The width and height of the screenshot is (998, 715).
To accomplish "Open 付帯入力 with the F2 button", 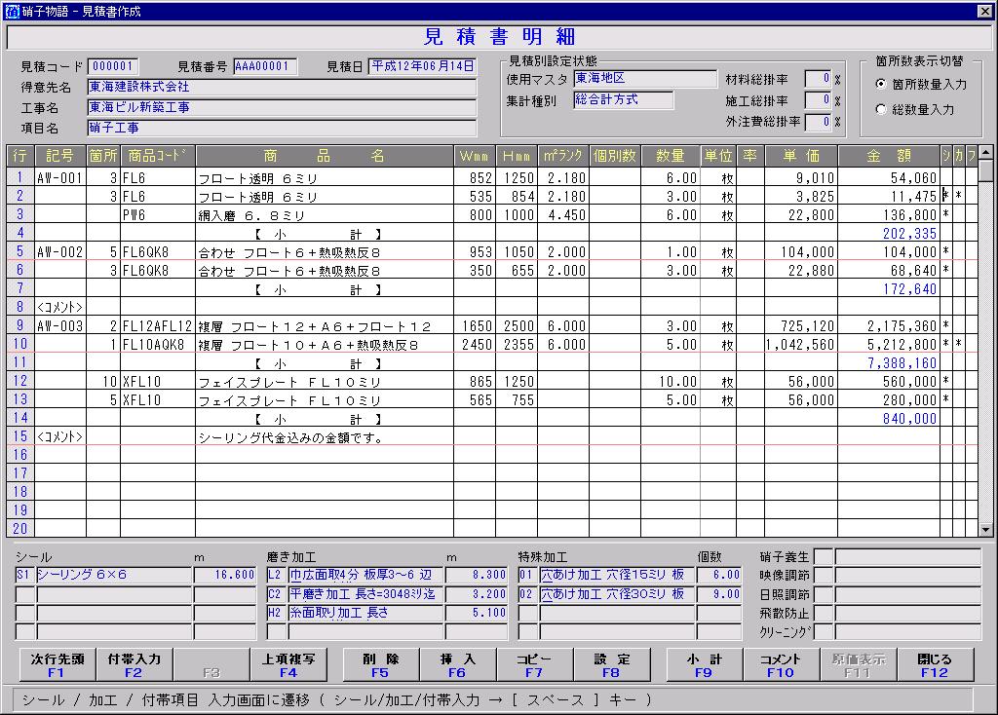I will pyautogui.click(x=134, y=664).
